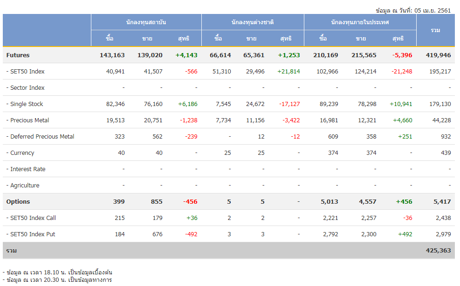This screenshot has width=460, height=286.
Task: Click Currency total value 439
Action: click(x=446, y=153)
